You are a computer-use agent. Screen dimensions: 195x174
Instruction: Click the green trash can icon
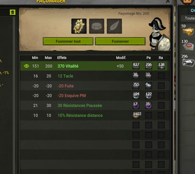click(x=12, y=12)
